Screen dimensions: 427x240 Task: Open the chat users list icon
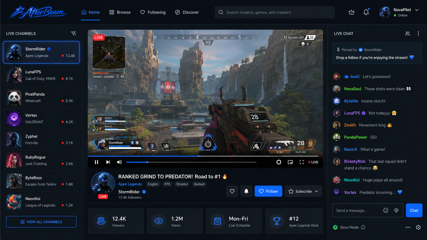point(408,33)
